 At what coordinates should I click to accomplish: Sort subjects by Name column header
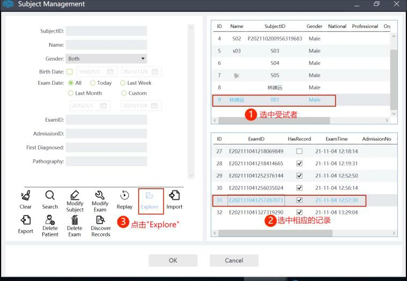pos(236,26)
